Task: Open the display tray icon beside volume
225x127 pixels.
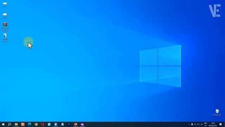Action: (x=198, y=125)
